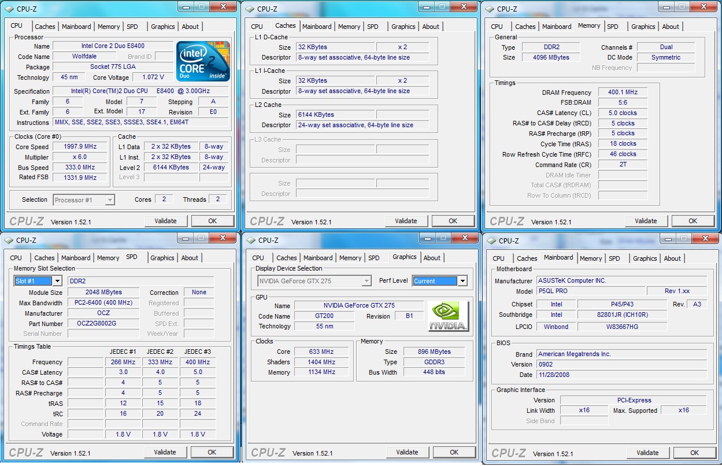Switch to About tab in the window showing GPU info

pos(432,258)
